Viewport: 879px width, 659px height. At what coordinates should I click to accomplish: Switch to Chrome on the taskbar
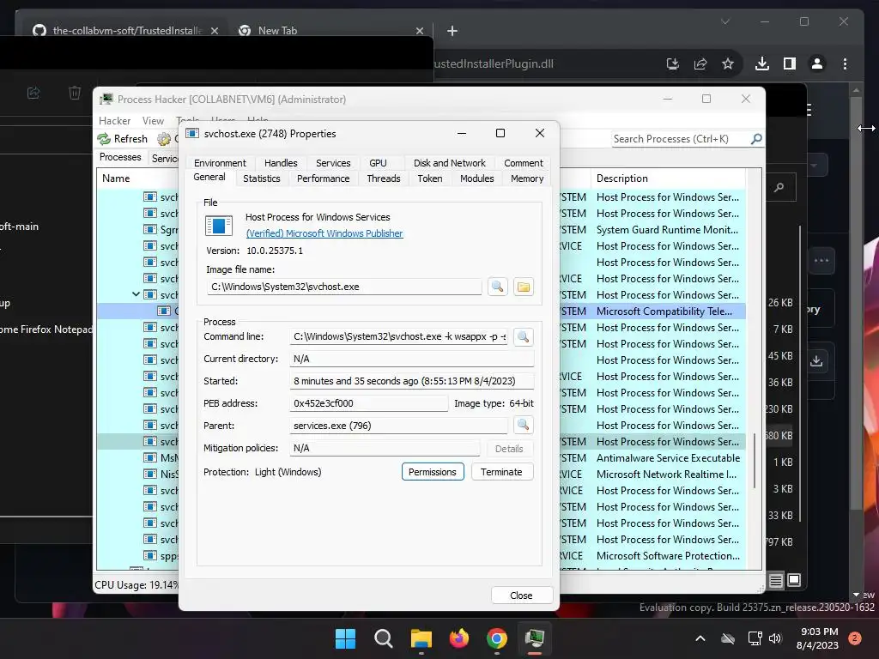coord(497,638)
